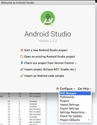Import an Android code sample
This screenshot has width=97, height=125.
tap(44, 76)
